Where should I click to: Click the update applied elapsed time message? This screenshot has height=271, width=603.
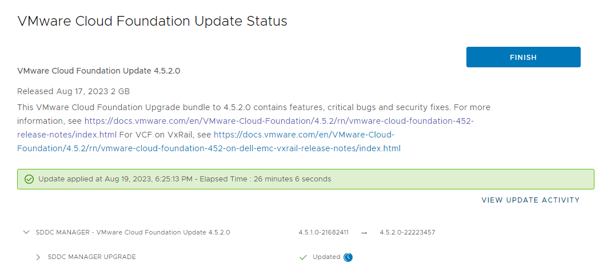(185, 179)
